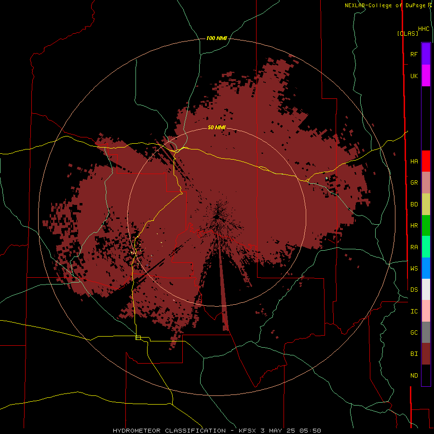Click the BD legend label
The image size is (434, 434).
(x=414, y=204)
